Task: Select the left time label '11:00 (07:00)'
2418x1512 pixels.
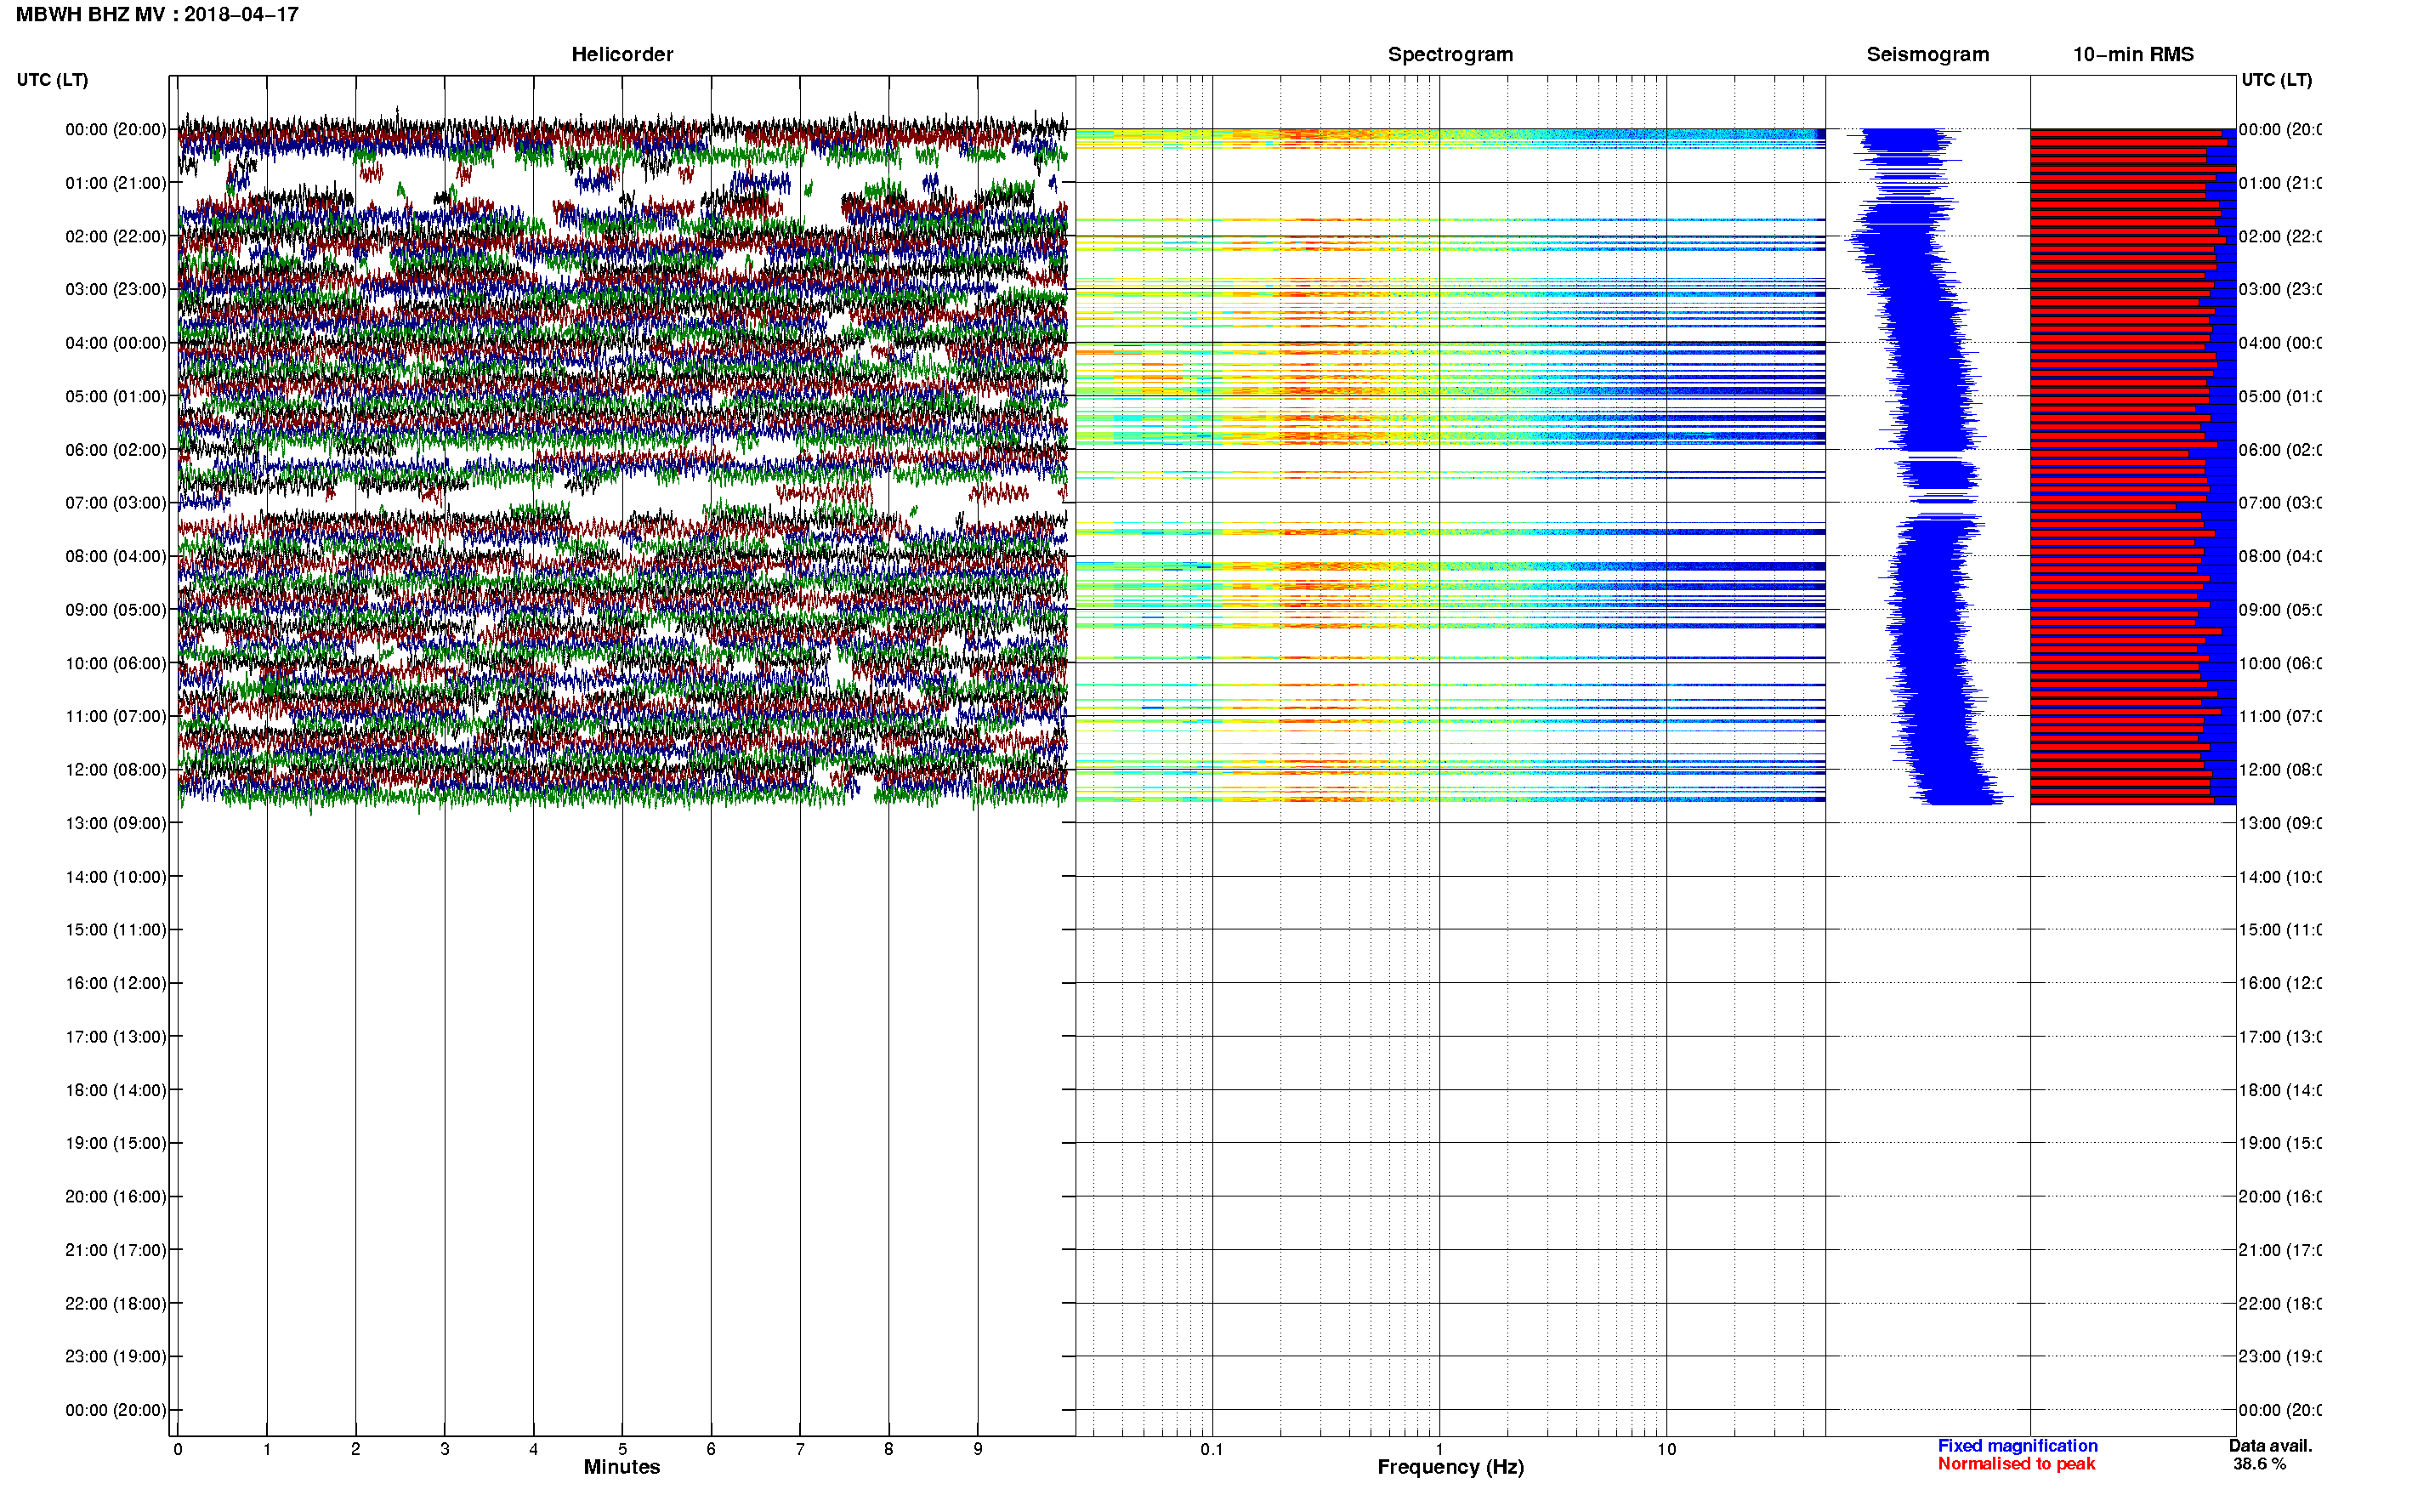Action: pyautogui.click(x=116, y=717)
